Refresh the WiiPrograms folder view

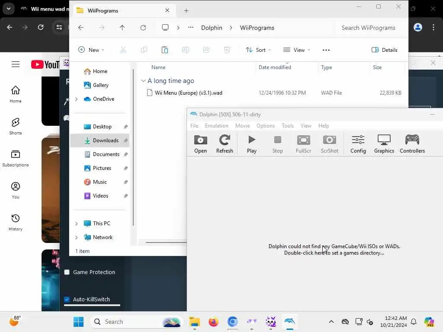143,28
